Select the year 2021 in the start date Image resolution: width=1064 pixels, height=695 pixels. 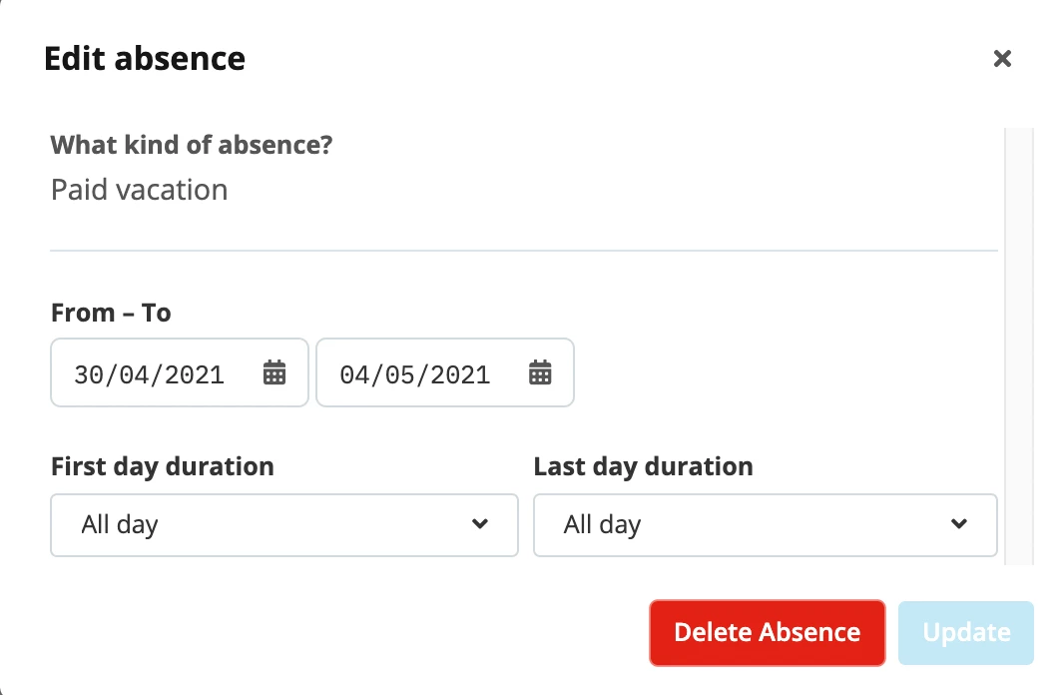(x=195, y=375)
